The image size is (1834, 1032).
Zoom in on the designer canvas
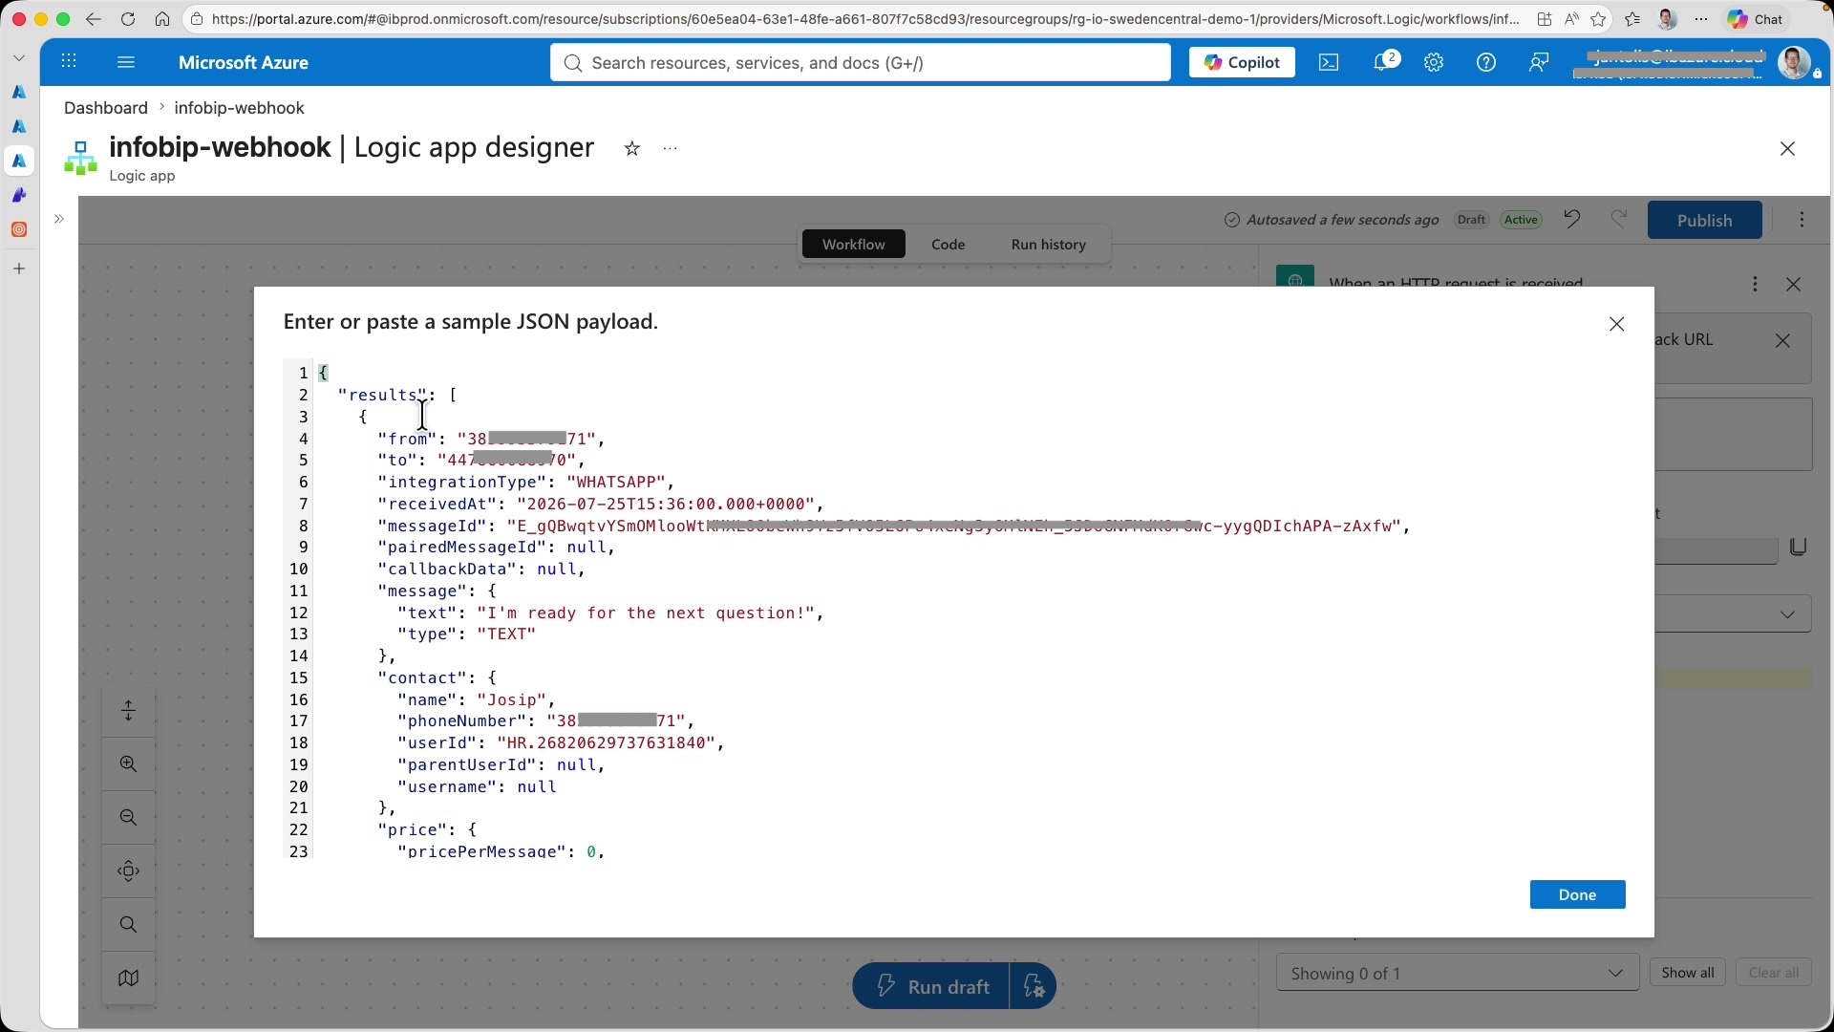coord(128,764)
